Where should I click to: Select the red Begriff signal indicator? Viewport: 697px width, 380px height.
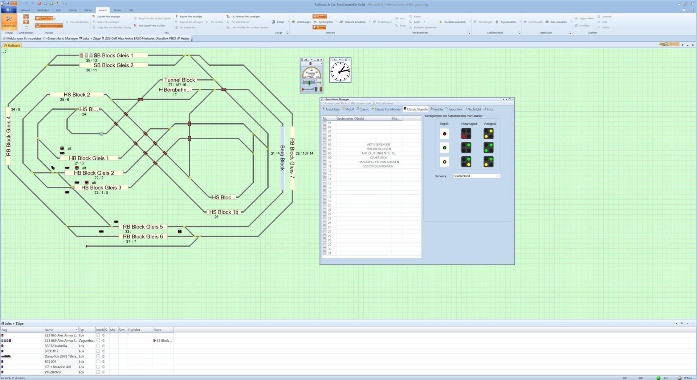coord(444,134)
